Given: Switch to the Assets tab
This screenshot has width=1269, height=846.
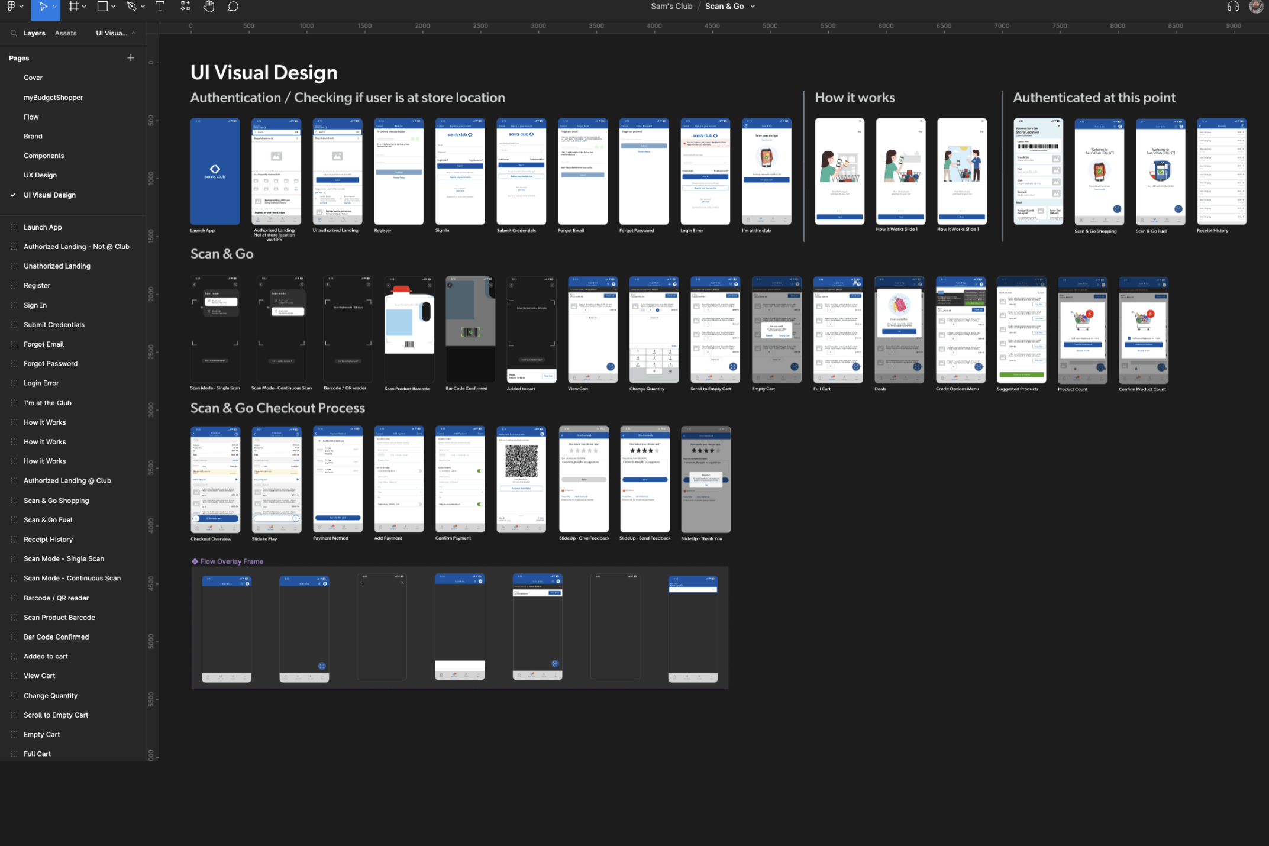Looking at the screenshot, I should 66,33.
